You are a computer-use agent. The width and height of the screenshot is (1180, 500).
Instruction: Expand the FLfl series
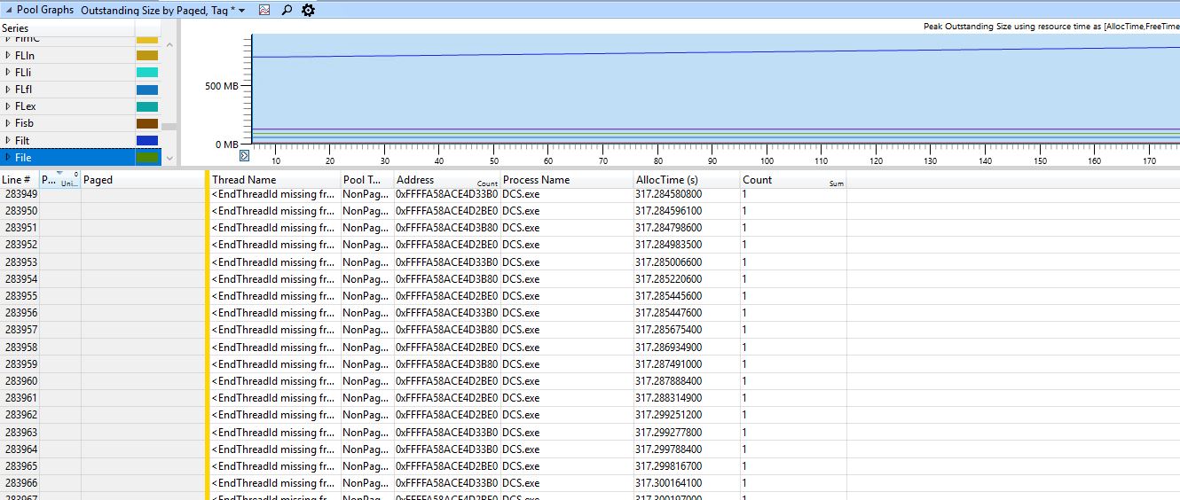click(x=8, y=90)
